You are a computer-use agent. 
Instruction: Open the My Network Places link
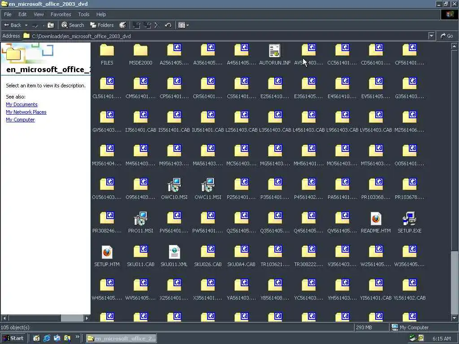[26, 112]
